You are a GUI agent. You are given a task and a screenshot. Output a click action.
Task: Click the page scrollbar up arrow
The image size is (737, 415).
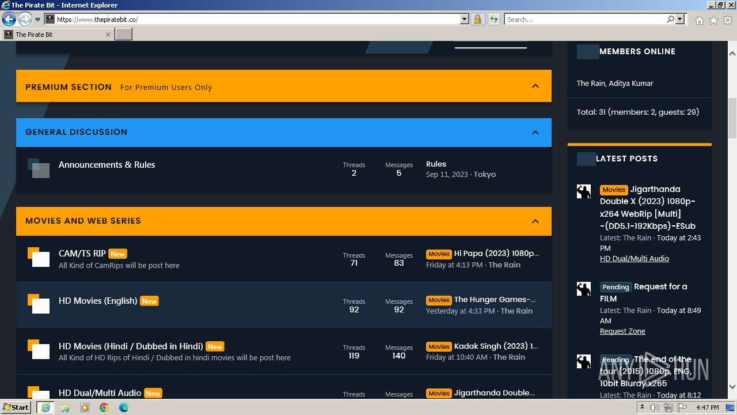click(x=732, y=53)
